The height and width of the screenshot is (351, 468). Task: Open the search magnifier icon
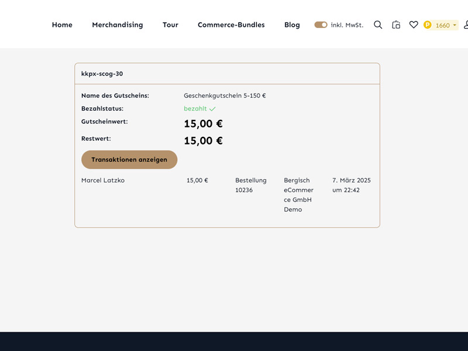click(378, 25)
